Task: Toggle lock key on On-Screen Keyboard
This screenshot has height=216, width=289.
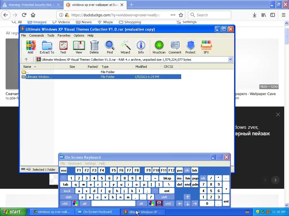Action: [x=67, y=191]
